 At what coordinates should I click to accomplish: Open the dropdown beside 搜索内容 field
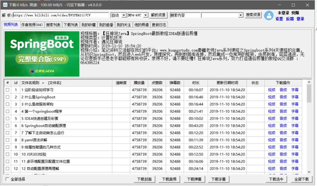241,15
